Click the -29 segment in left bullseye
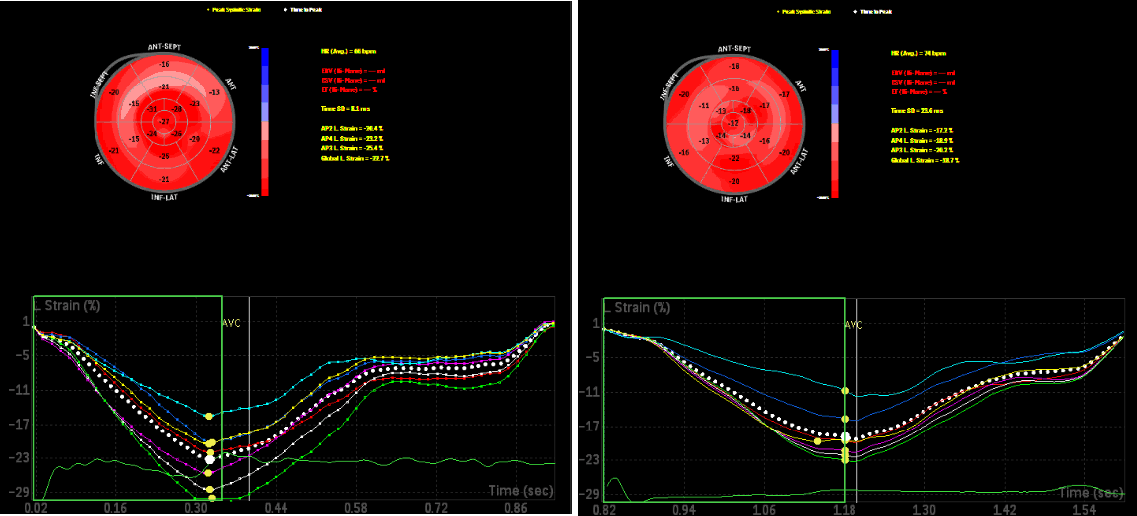1137x516 pixels. (x=194, y=139)
